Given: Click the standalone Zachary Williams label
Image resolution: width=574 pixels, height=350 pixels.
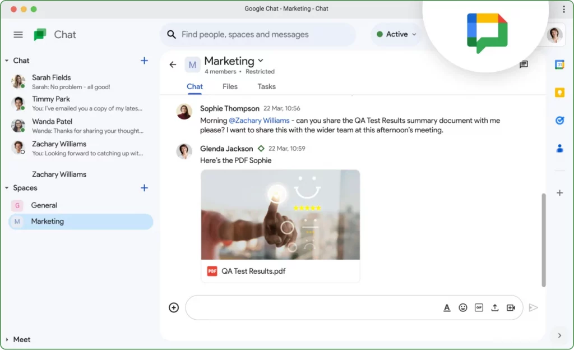Looking at the screenshot, I should (x=59, y=174).
